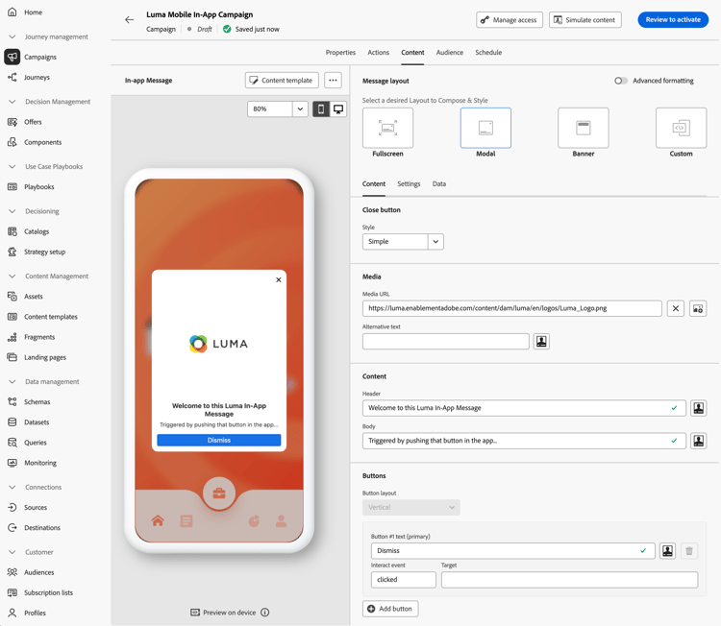Collapse the Decision Management section
This screenshot has height=626, width=721.
12,102
